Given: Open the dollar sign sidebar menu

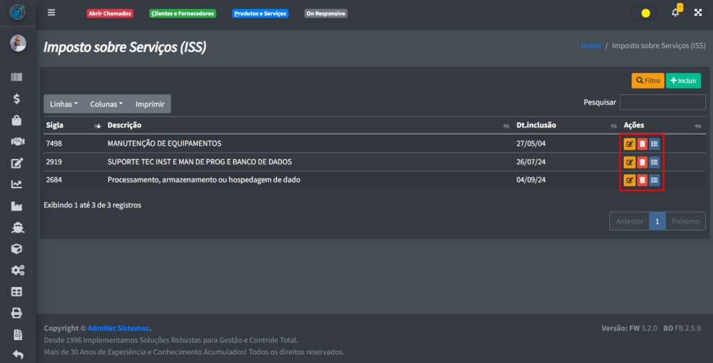Looking at the screenshot, I should pyautogui.click(x=17, y=99).
